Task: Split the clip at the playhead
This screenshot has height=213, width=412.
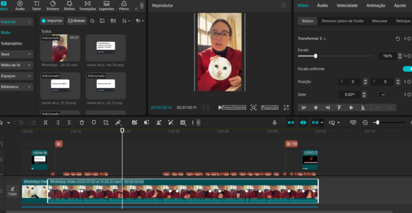Action: coord(45,123)
